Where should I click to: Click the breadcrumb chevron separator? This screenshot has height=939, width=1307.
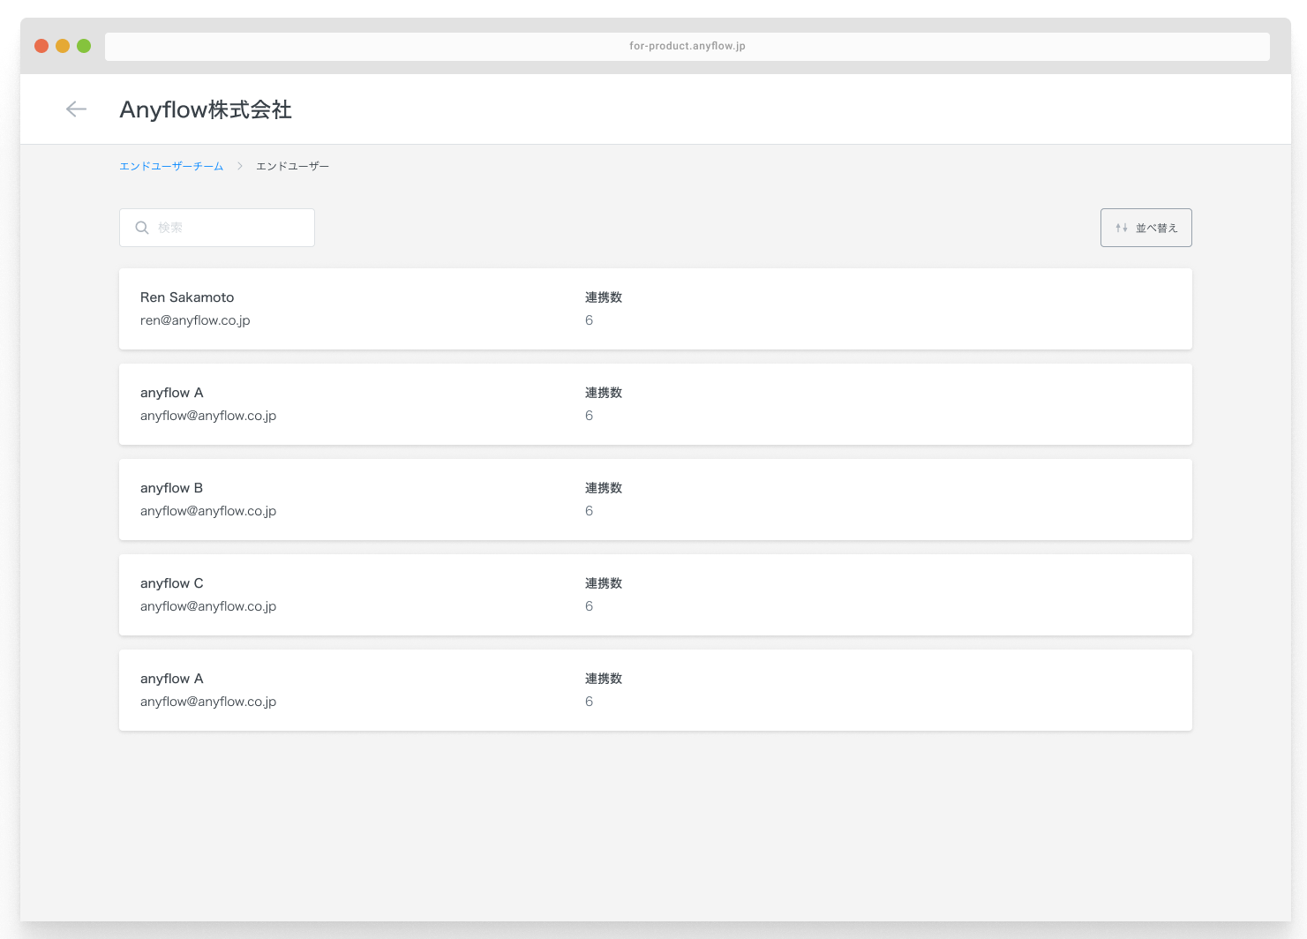[x=239, y=166]
